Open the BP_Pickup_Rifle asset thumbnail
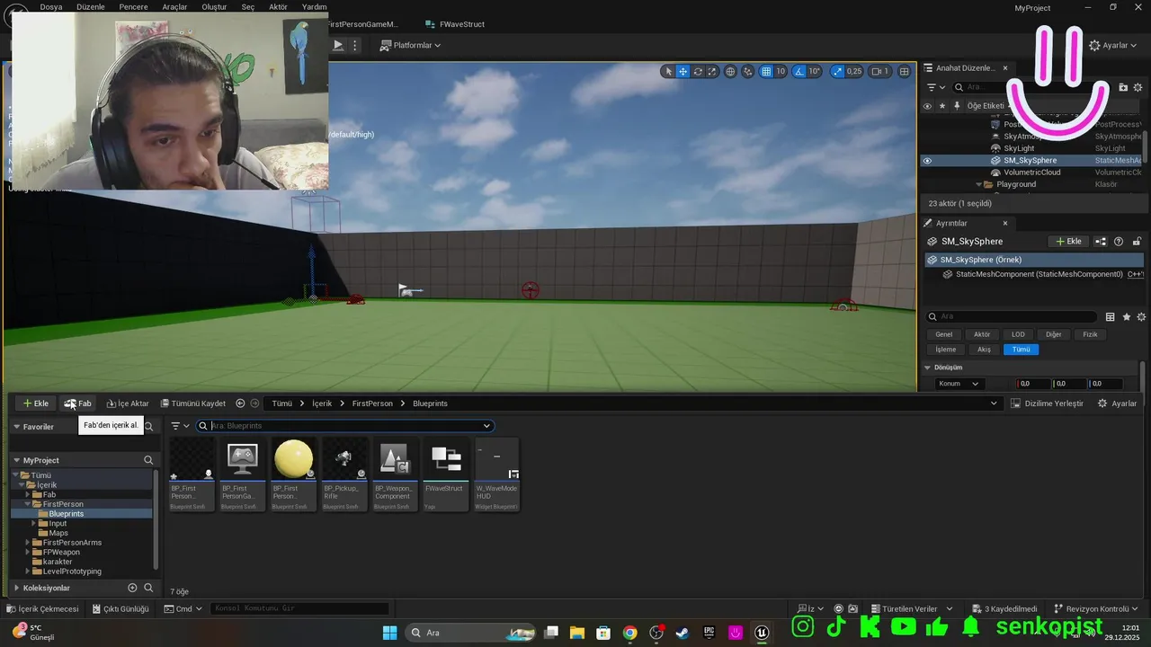This screenshot has width=1151, height=647. click(x=345, y=458)
